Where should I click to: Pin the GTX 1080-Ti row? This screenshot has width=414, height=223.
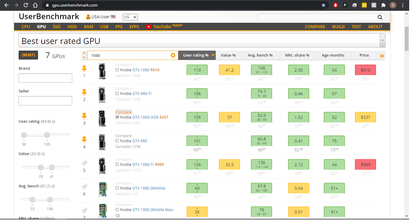pyautogui.click(x=84, y=163)
